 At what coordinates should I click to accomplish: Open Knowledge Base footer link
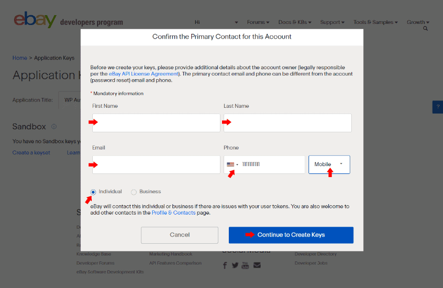click(93, 254)
